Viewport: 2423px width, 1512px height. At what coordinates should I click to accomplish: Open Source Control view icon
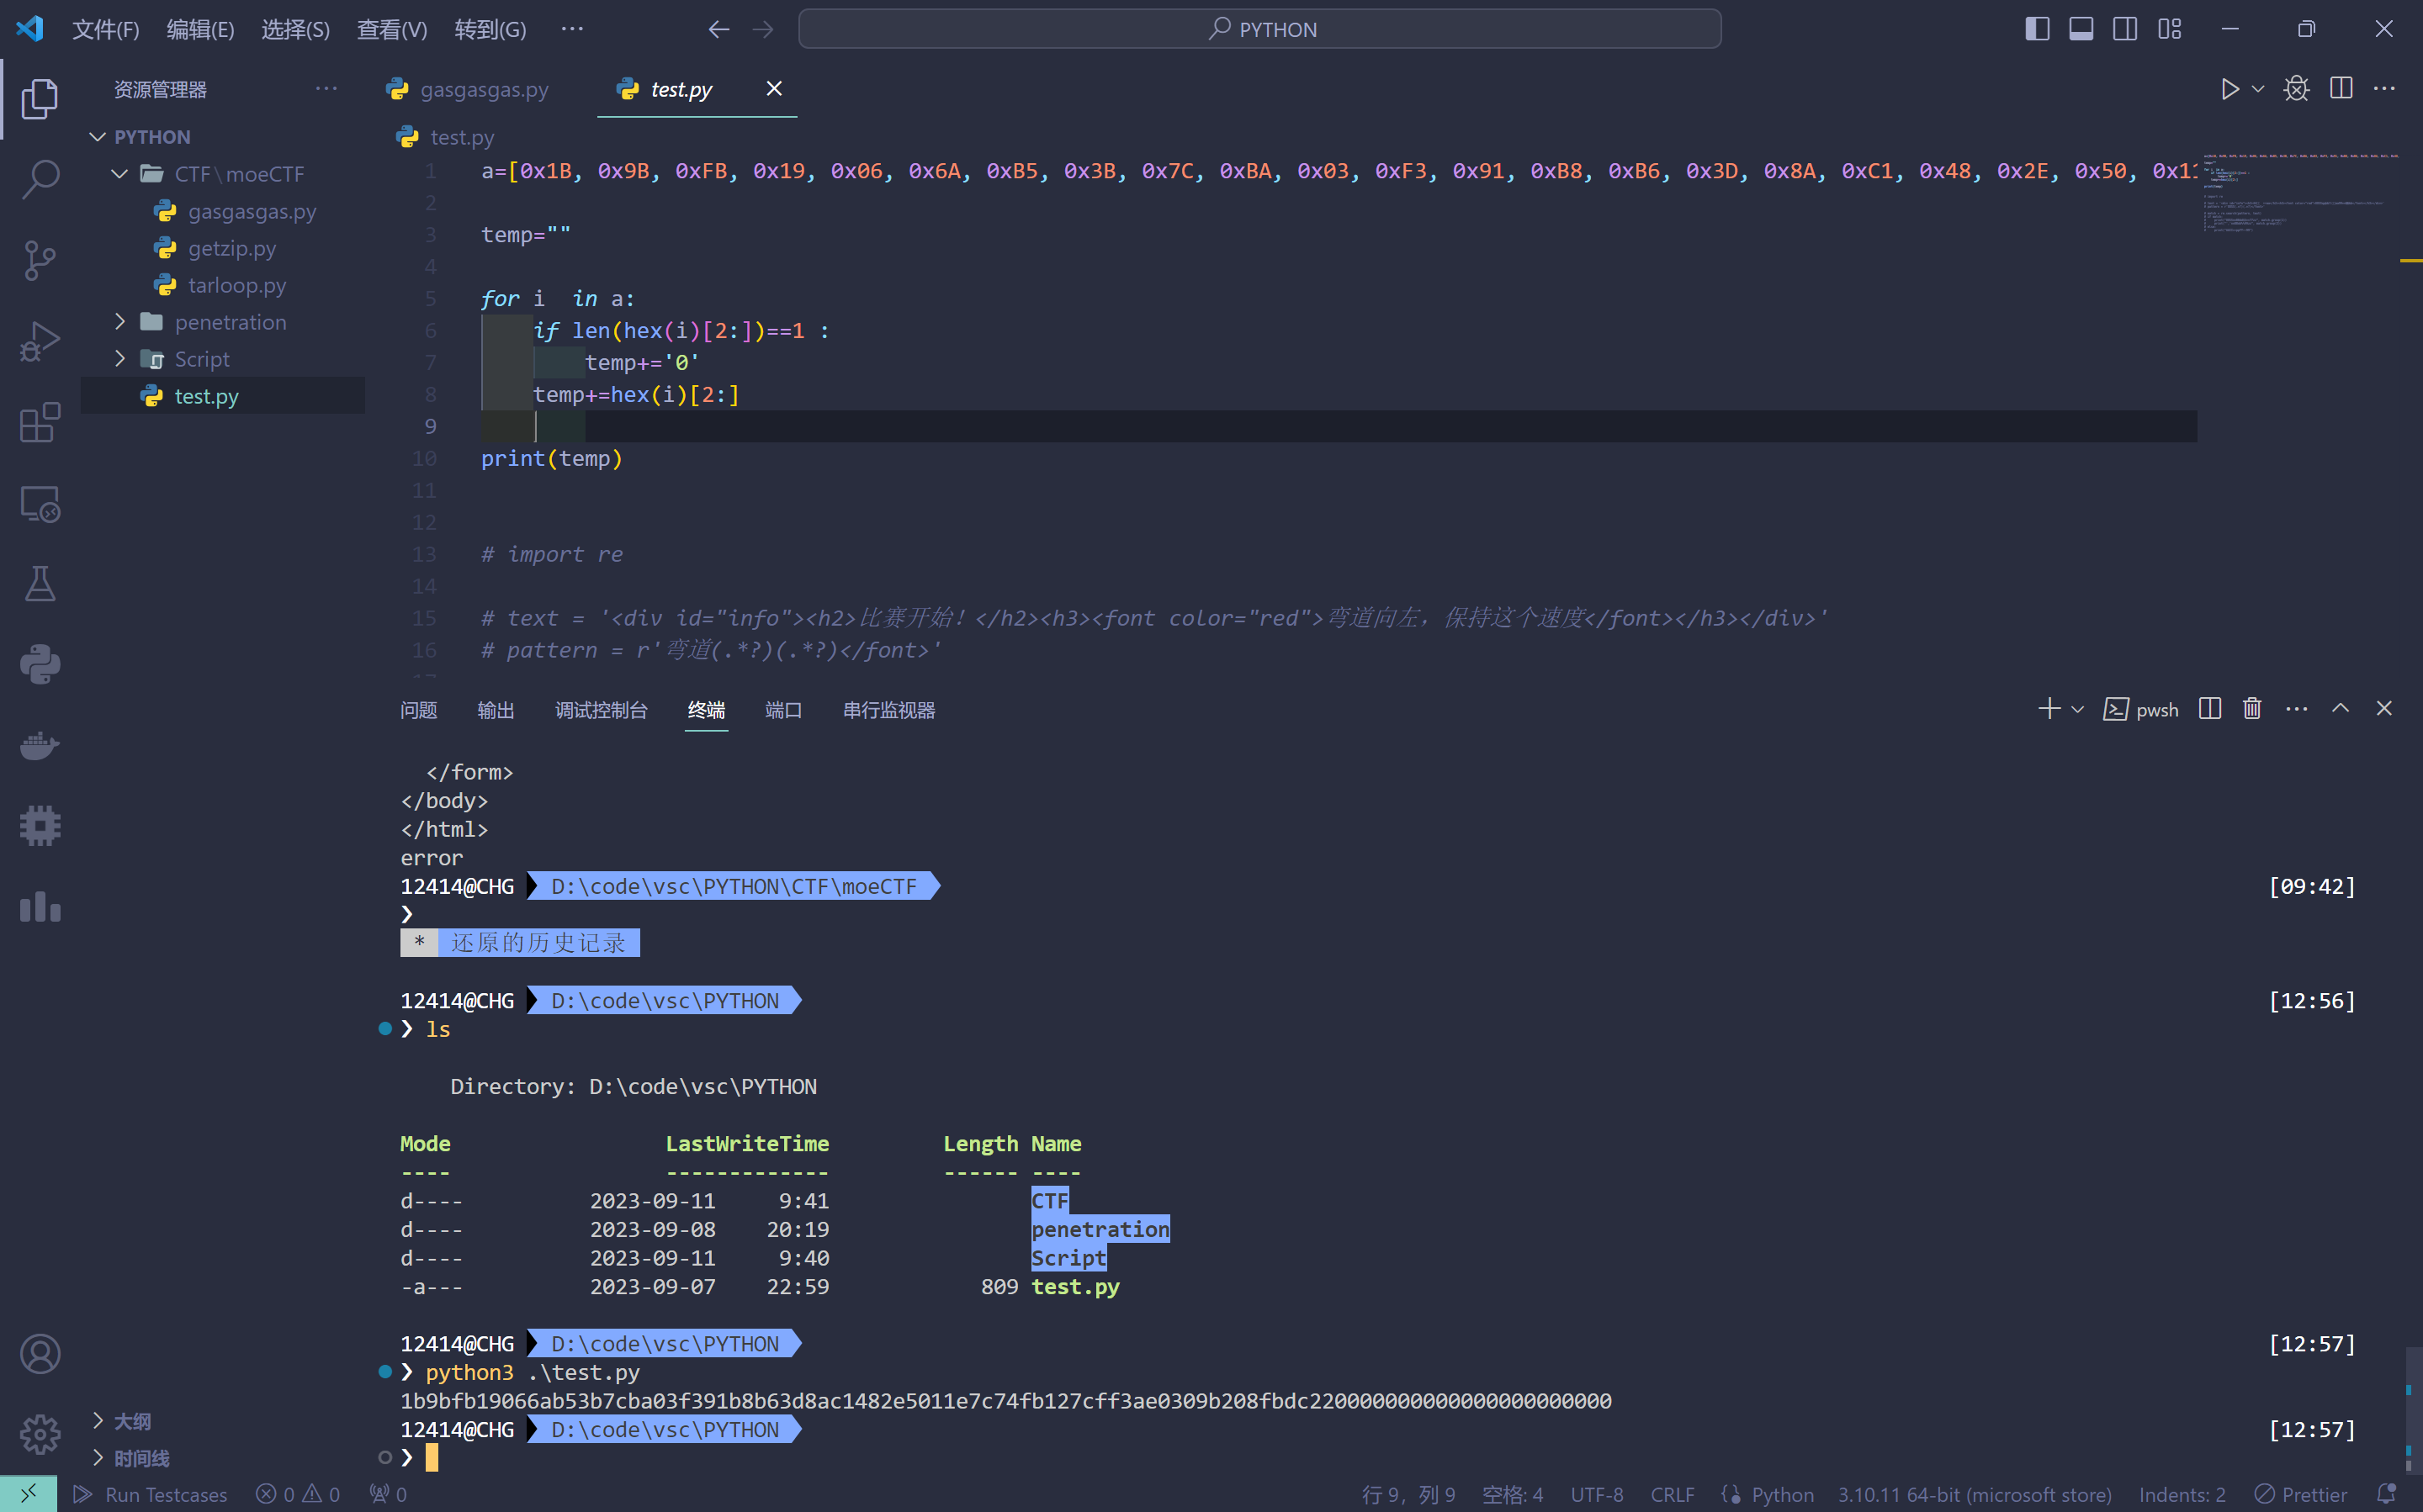[x=40, y=261]
